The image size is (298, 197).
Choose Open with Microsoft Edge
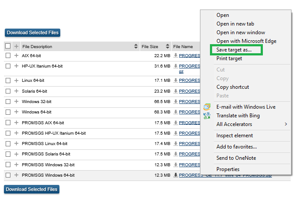(246, 41)
